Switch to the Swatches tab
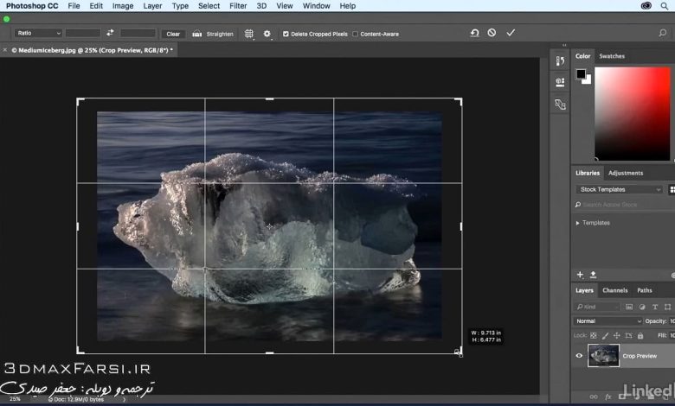This screenshot has height=406, width=675. pos(612,56)
